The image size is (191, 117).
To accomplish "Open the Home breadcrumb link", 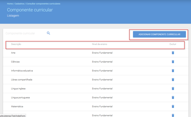I will click(x=10, y=4).
